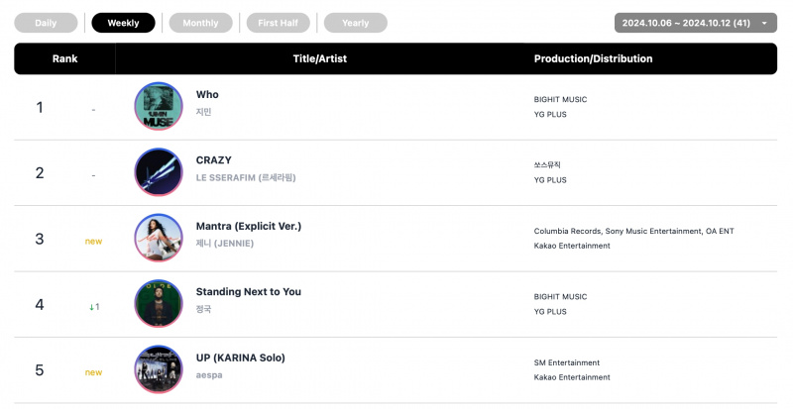
Task: Click the Title/Artist column header
Action: 320,58
